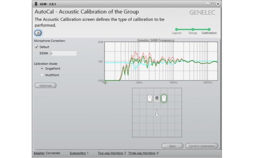Screen dimensions: 254x158
Task: Click Confirm Calibration button
Action: pos(202,146)
